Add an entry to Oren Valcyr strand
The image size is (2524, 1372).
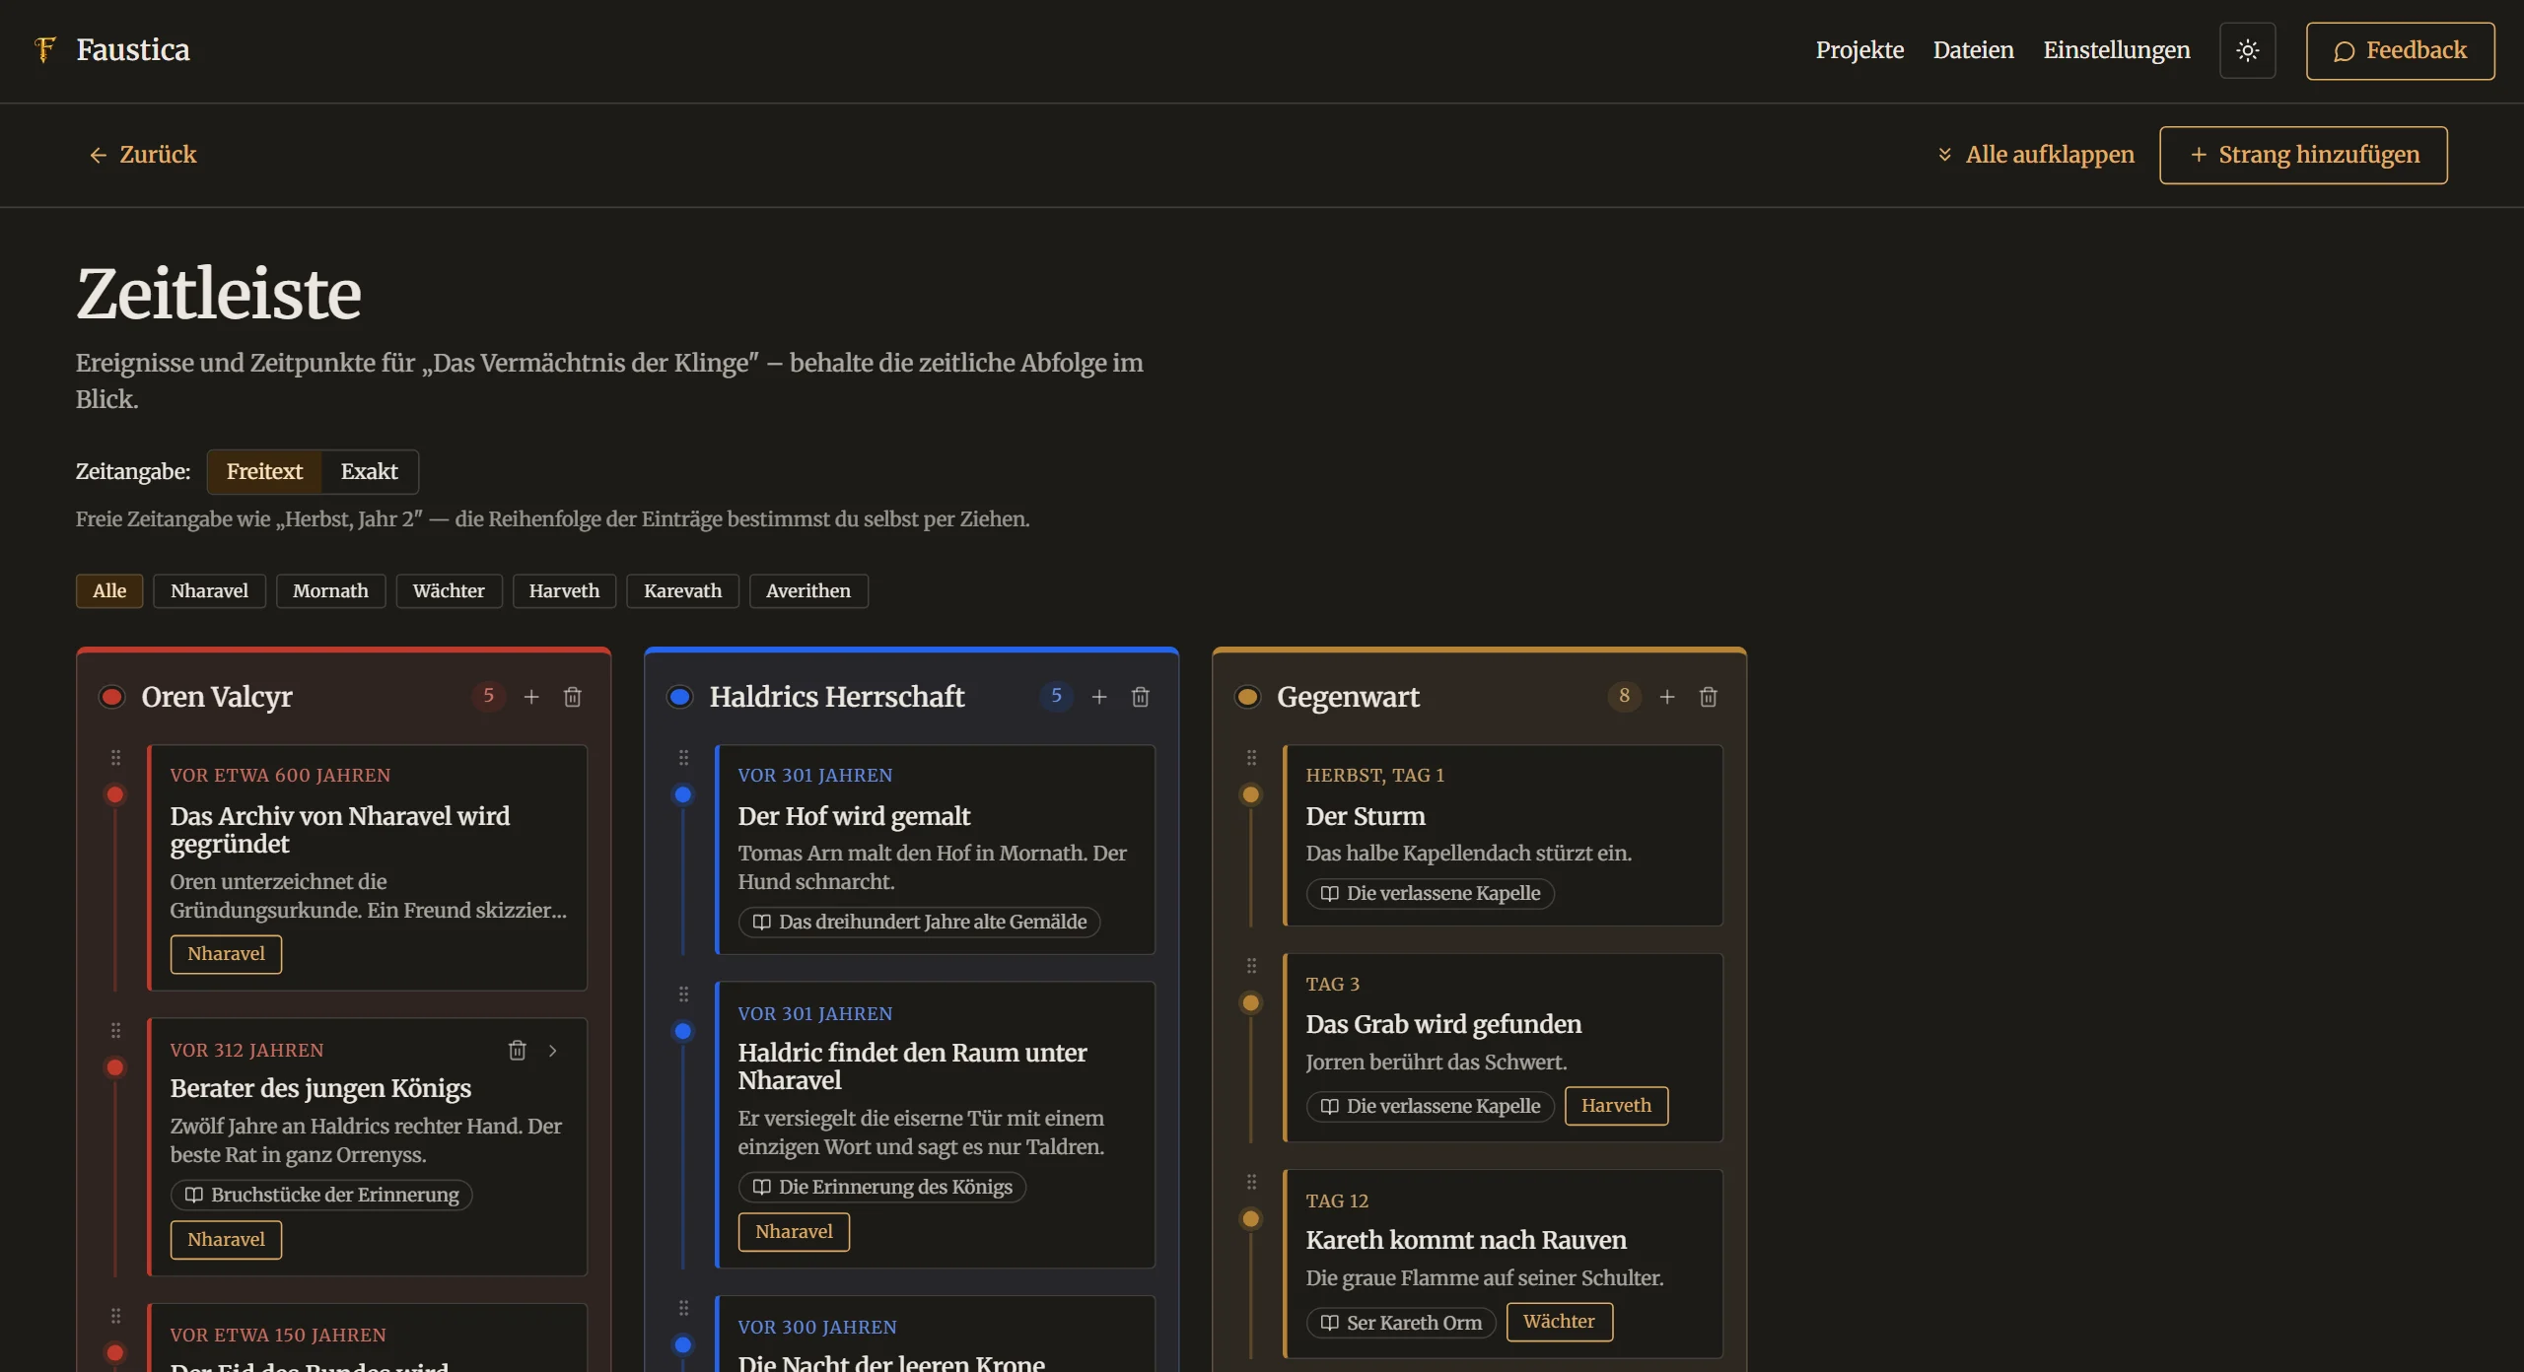click(531, 697)
